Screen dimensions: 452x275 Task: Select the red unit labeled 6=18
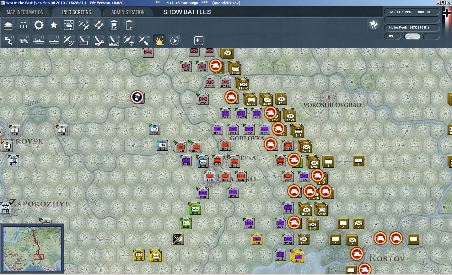pyautogui.click(x=225, y=82)
